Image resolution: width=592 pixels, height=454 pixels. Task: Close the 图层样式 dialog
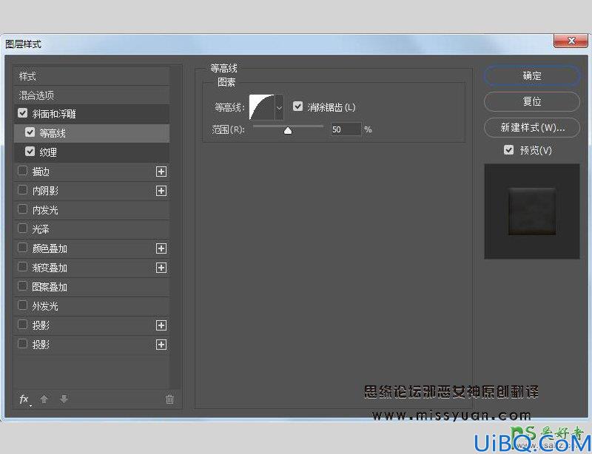click(x=571, y=41)
